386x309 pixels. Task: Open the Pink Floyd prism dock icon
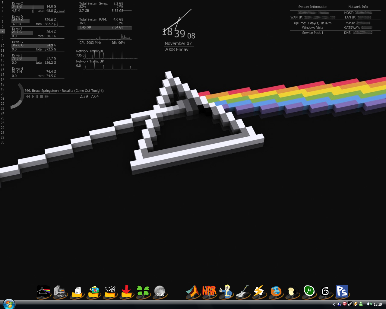44,291
